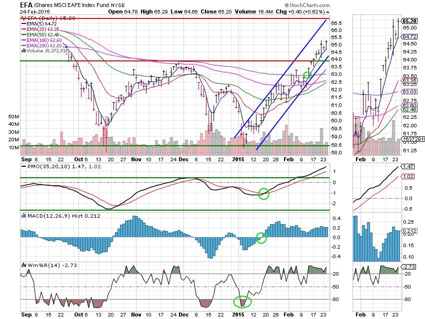Click the Low 64.66 value
This screenshot has width=425, height=319.
[184, 12]
